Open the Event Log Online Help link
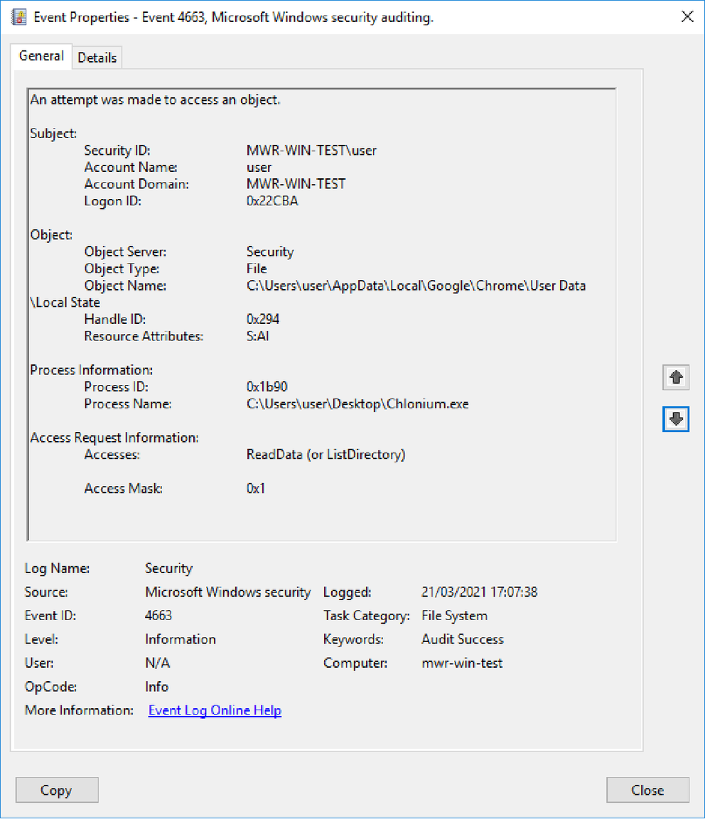Screen dimensions: 705x819 215,710
